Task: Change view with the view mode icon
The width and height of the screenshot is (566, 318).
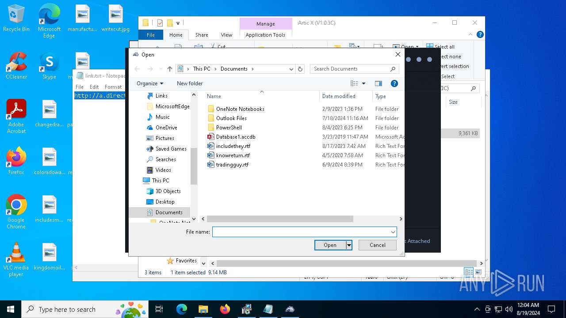Action: click(x=354, y=83)
